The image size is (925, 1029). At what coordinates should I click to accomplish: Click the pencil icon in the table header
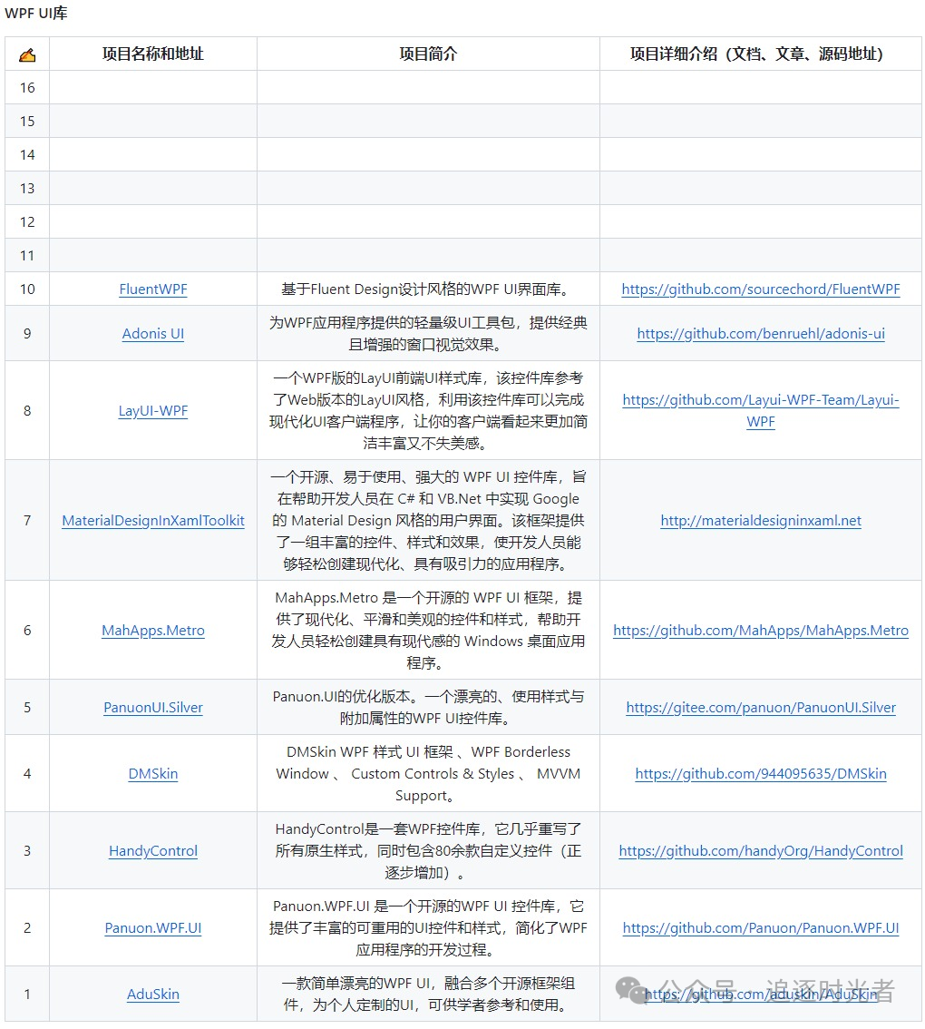27,54
